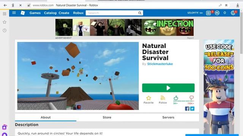Open Catalog in Roblox navigation
Viewport: 243px width, 136px height.
click(50, 13)
